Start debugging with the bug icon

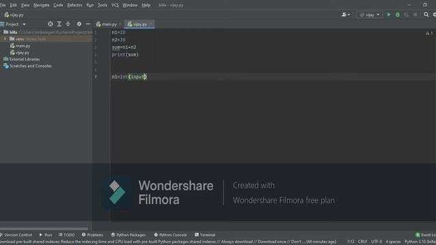[398, 15]
